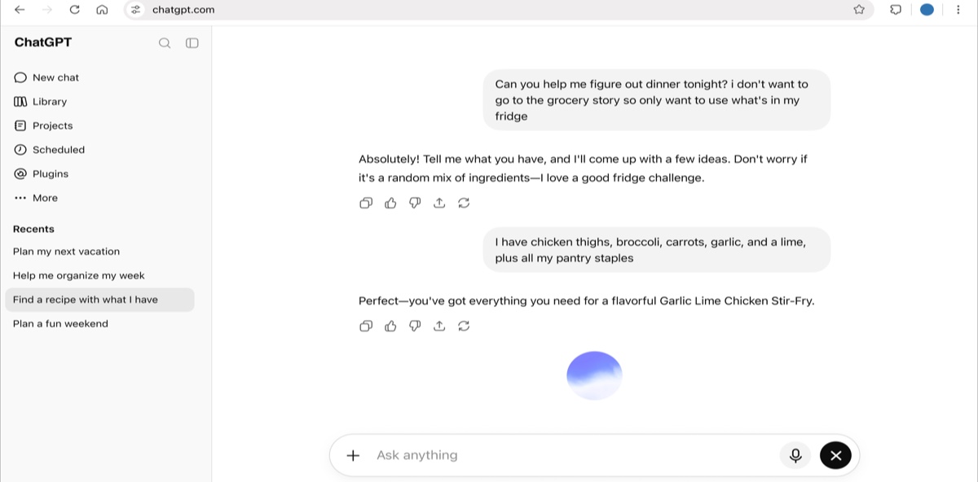Viewport: 978px width, 482px height.
Task: Open the plus attachment menu
Action: pos(353,455)
